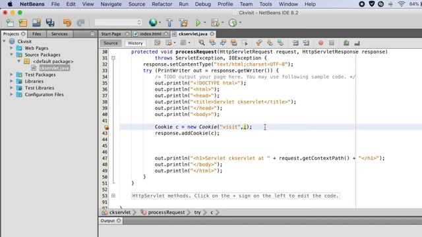
Task: Click the red Start Macro Recording icon
Action: [x=321, y=43]
